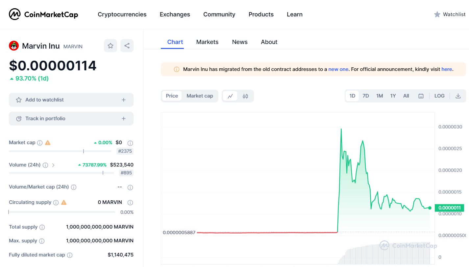Click Circulating supply info icon

[56, 203]
